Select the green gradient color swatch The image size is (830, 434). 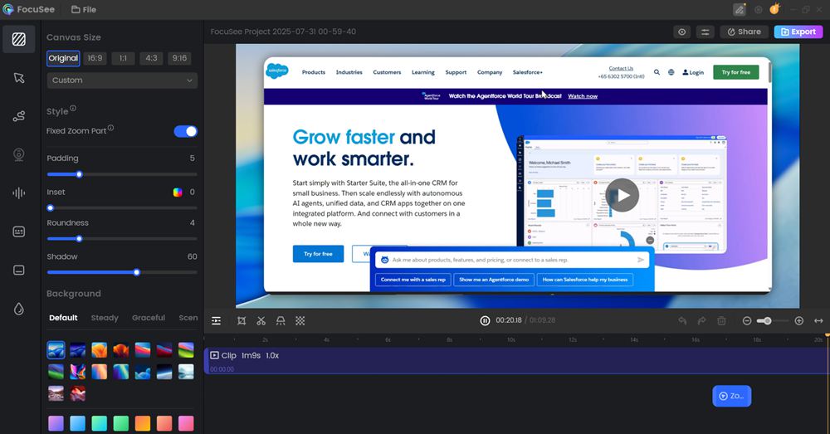pos(120,423)
